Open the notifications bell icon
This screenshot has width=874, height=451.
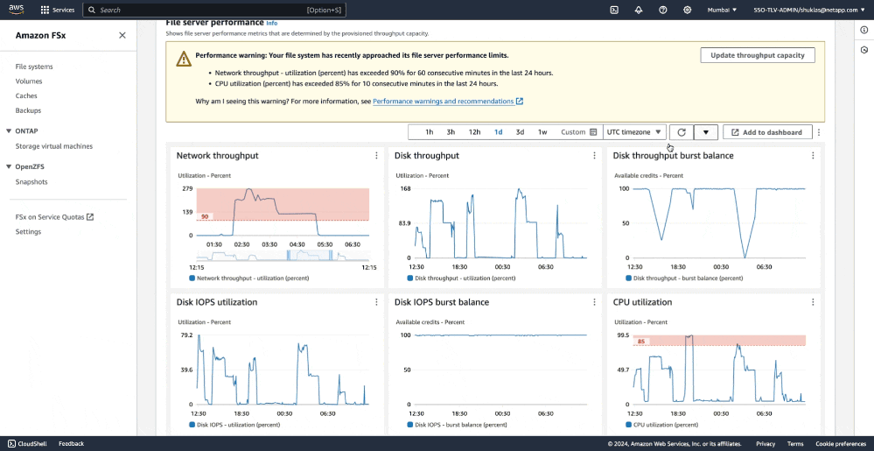639,10
